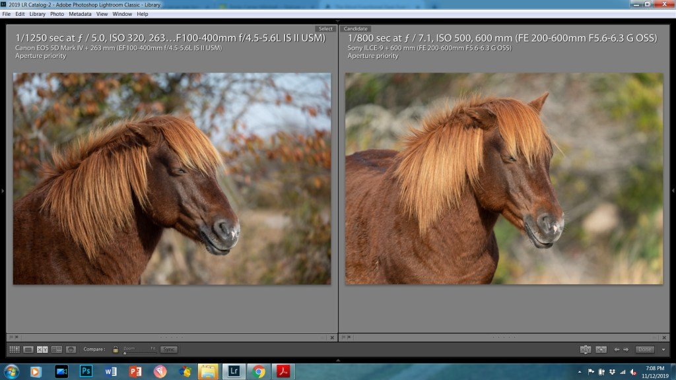Open Photoshop from the Windows taskbar
This screenshot has width=676, height=380.
pos(86,371)
